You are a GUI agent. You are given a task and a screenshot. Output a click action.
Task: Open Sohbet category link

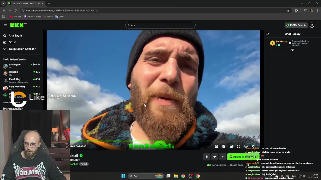(x=74, y=164)
